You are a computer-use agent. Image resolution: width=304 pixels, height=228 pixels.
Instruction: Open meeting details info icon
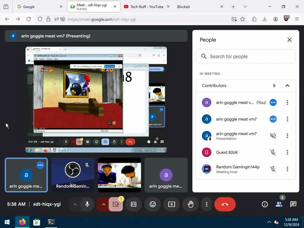265,204
